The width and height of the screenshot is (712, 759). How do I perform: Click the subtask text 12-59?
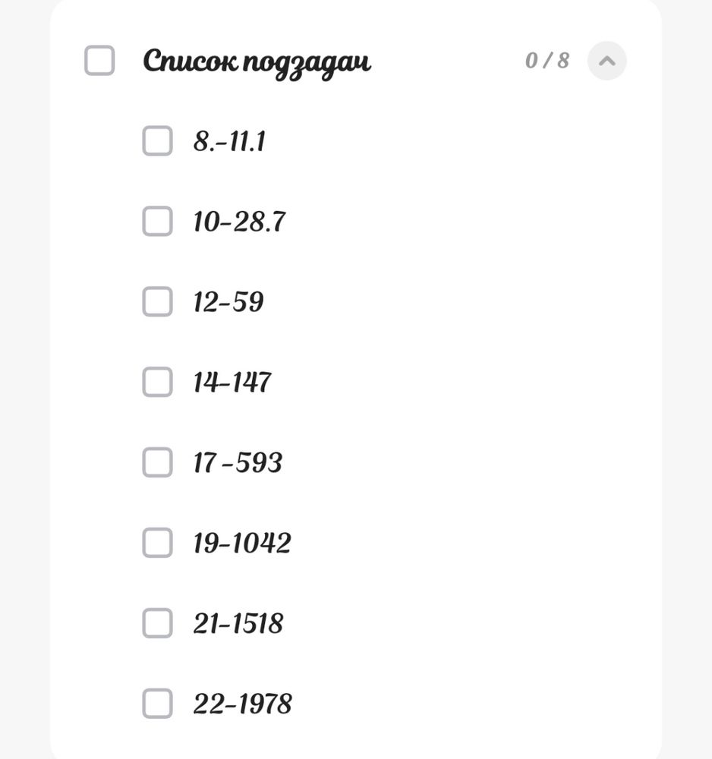coord(227,302)
